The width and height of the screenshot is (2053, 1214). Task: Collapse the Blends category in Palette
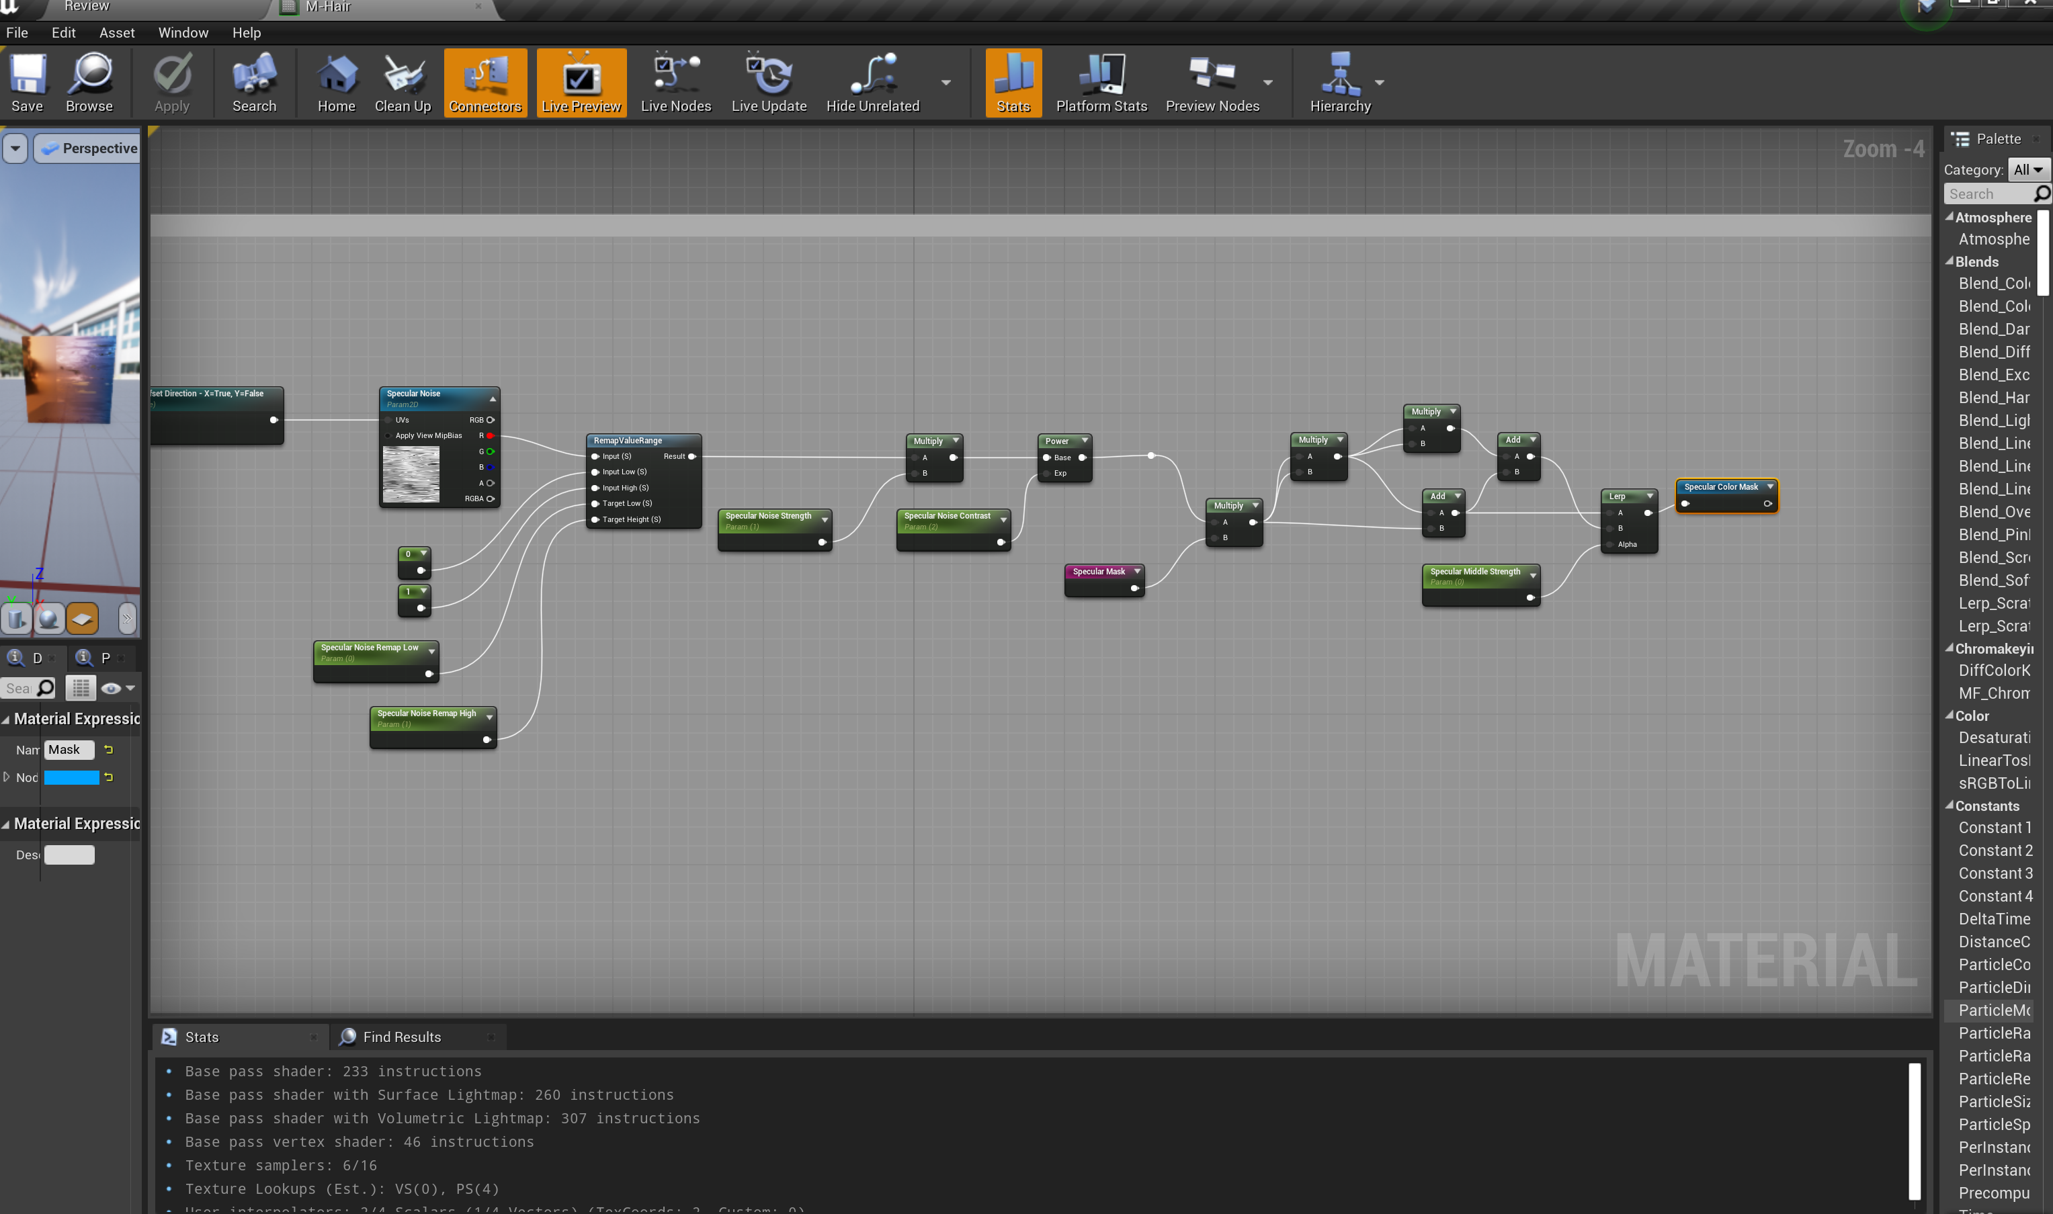tap(1950, 261)
